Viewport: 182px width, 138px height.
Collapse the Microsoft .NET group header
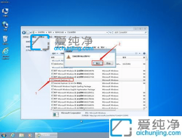58,61
